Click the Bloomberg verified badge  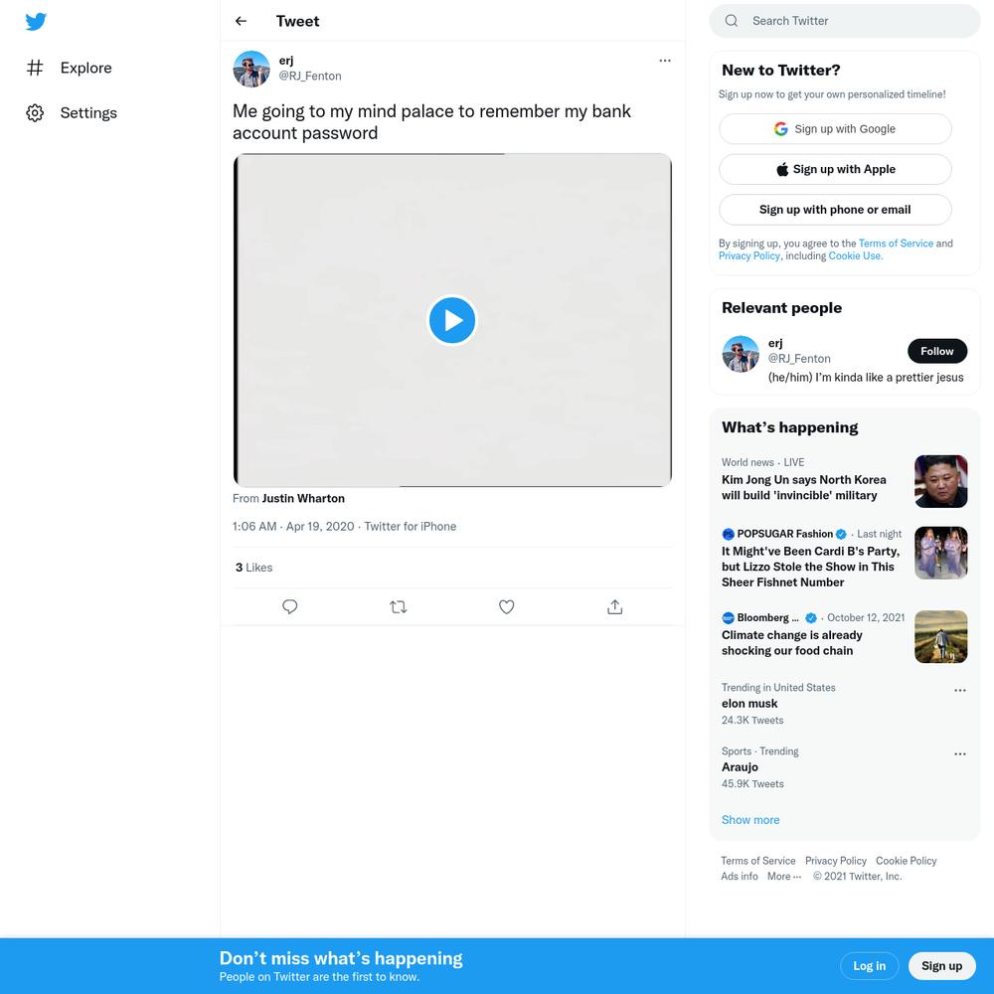coord(811,618)
